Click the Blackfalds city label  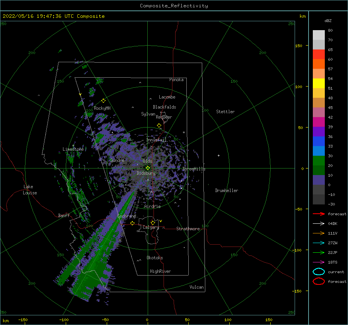(164, 107)
